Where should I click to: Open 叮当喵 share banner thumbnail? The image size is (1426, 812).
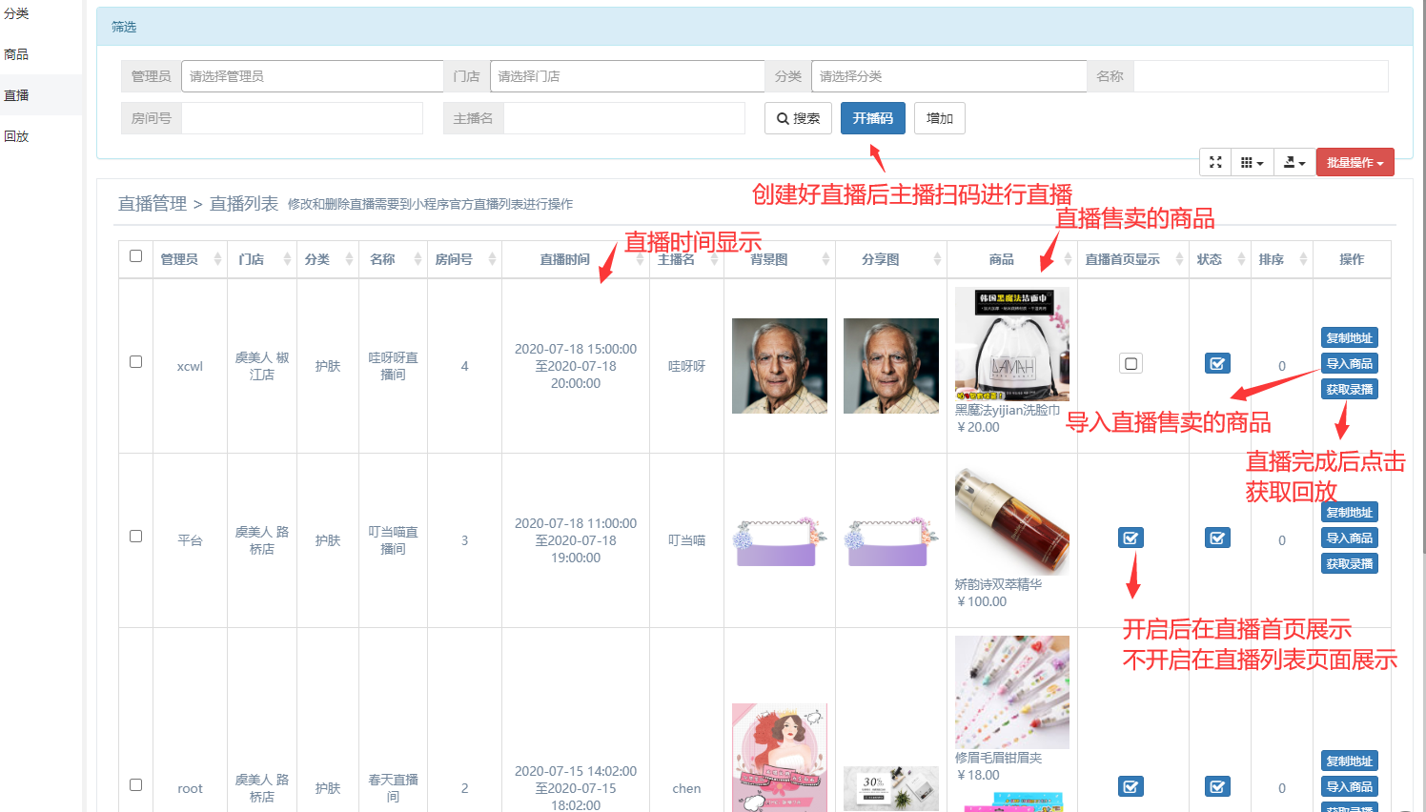(x=891, y=540)
